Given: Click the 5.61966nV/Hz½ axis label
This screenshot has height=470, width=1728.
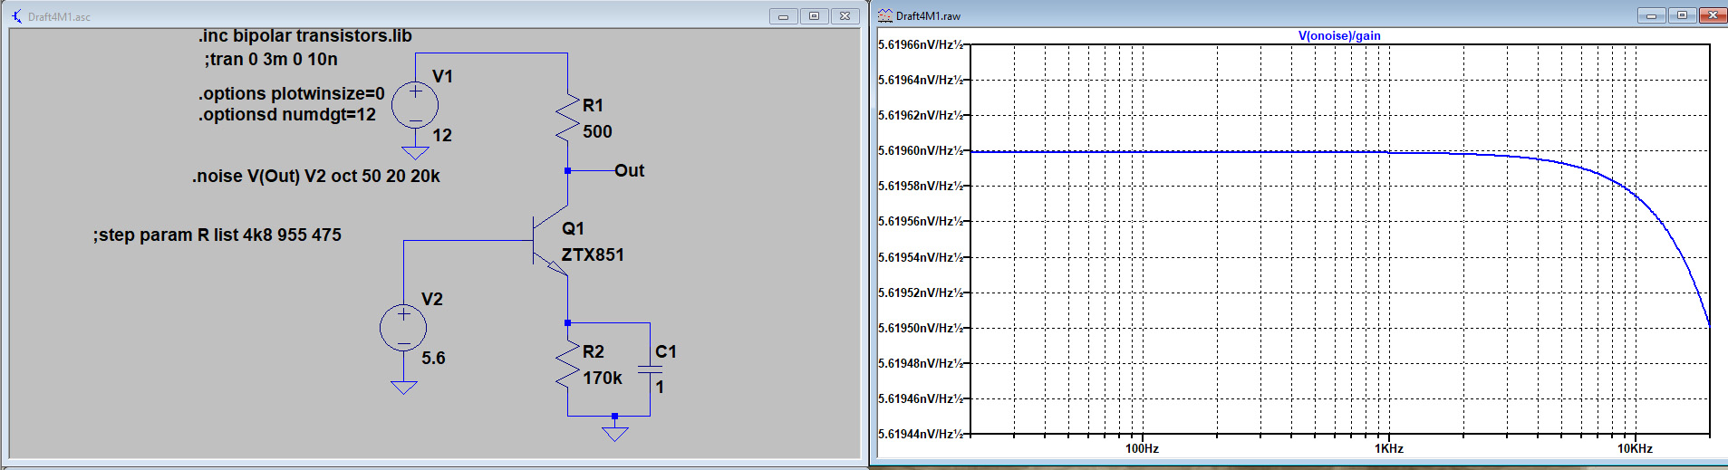Looking at the screenshot, I should coord(921,44).
